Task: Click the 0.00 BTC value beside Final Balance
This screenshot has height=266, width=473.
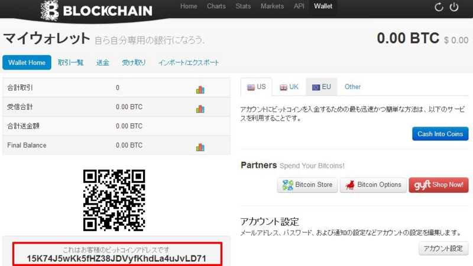Action: (x=129, y=145)
